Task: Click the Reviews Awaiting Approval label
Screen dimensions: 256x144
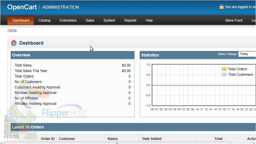Action: [36, 93]
